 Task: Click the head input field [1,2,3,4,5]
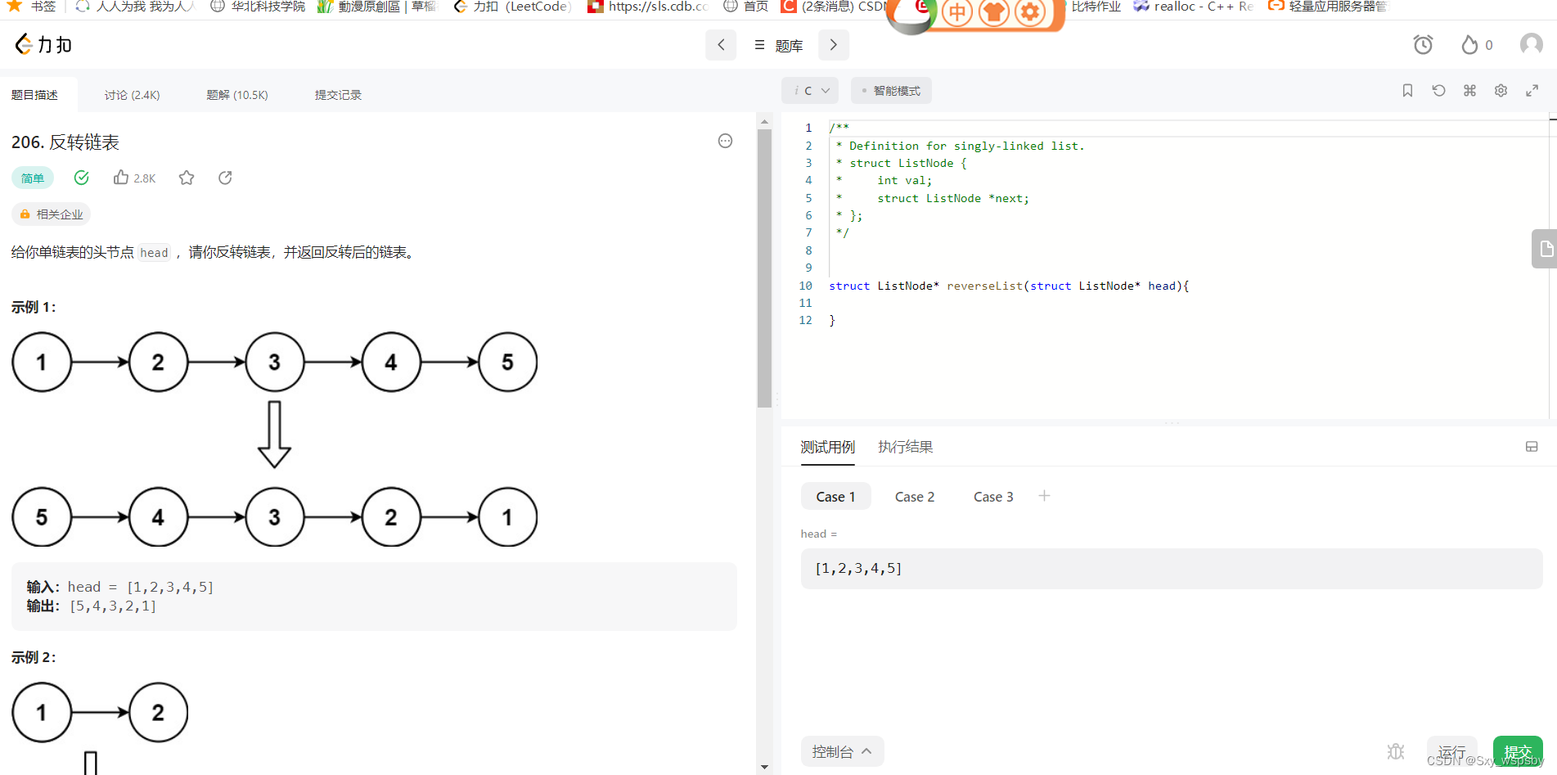[x=1171, y=569]
